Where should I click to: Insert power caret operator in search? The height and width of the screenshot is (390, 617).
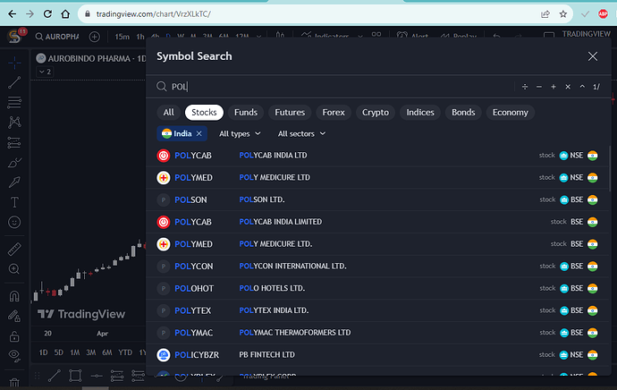click(582, 87)
